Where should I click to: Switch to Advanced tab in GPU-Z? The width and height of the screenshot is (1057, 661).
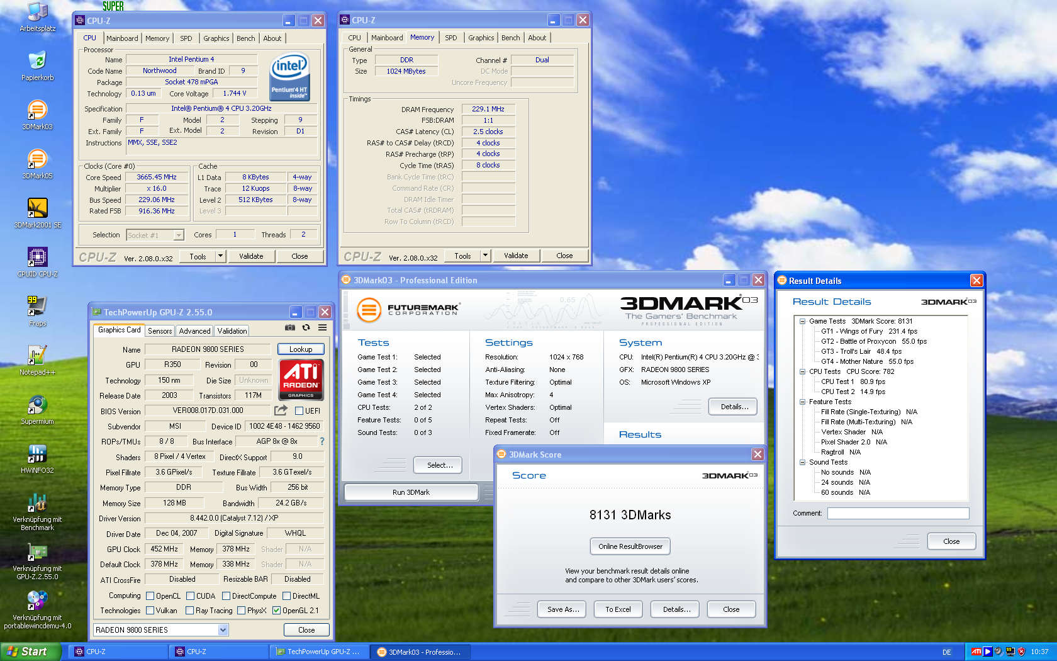coord(195,330)
